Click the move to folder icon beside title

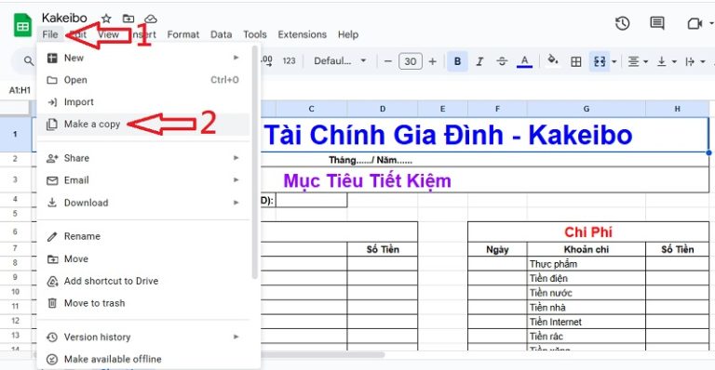(128, 19)
